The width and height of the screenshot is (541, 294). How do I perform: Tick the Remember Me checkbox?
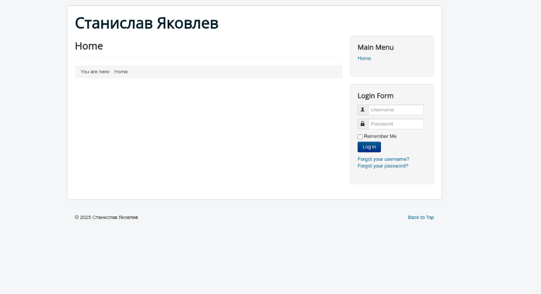click(360, 137)
